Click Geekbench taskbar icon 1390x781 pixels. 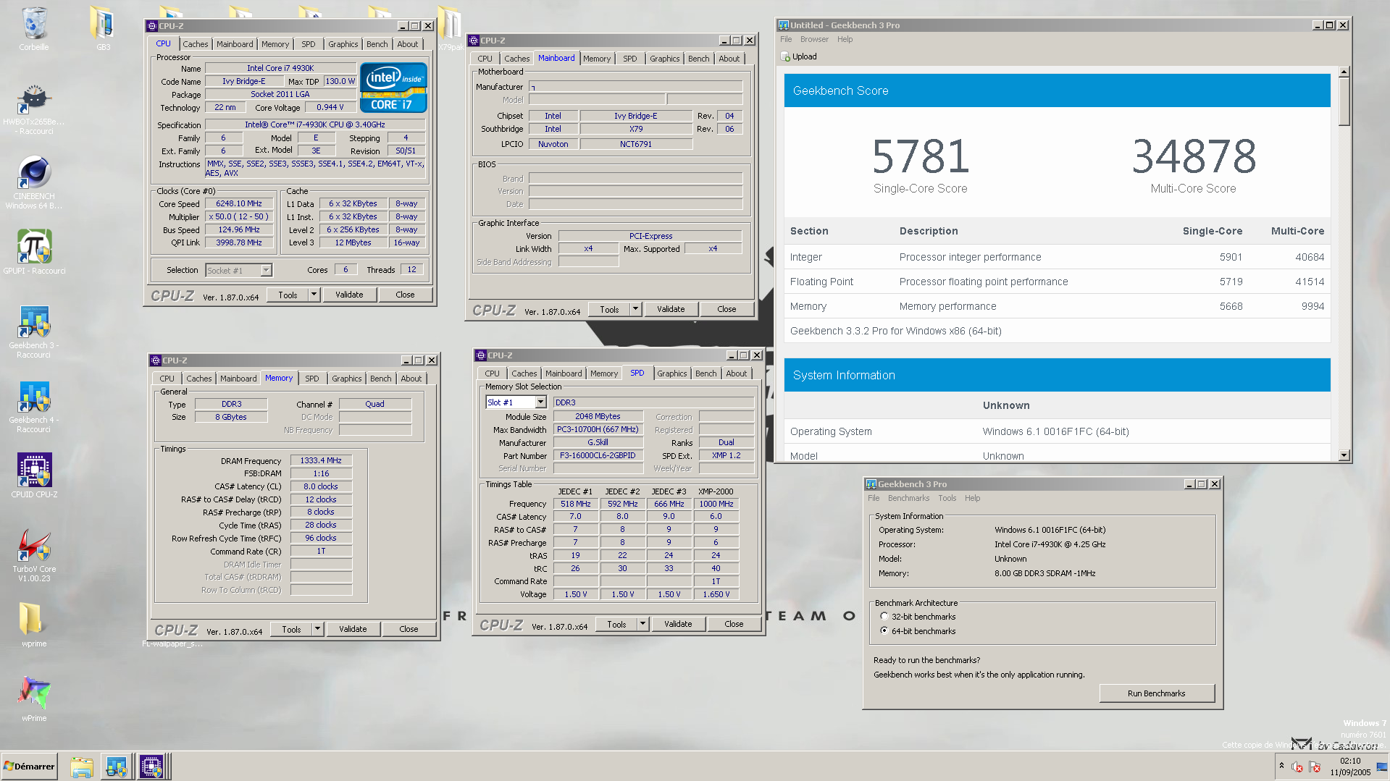tap(116, 767)
